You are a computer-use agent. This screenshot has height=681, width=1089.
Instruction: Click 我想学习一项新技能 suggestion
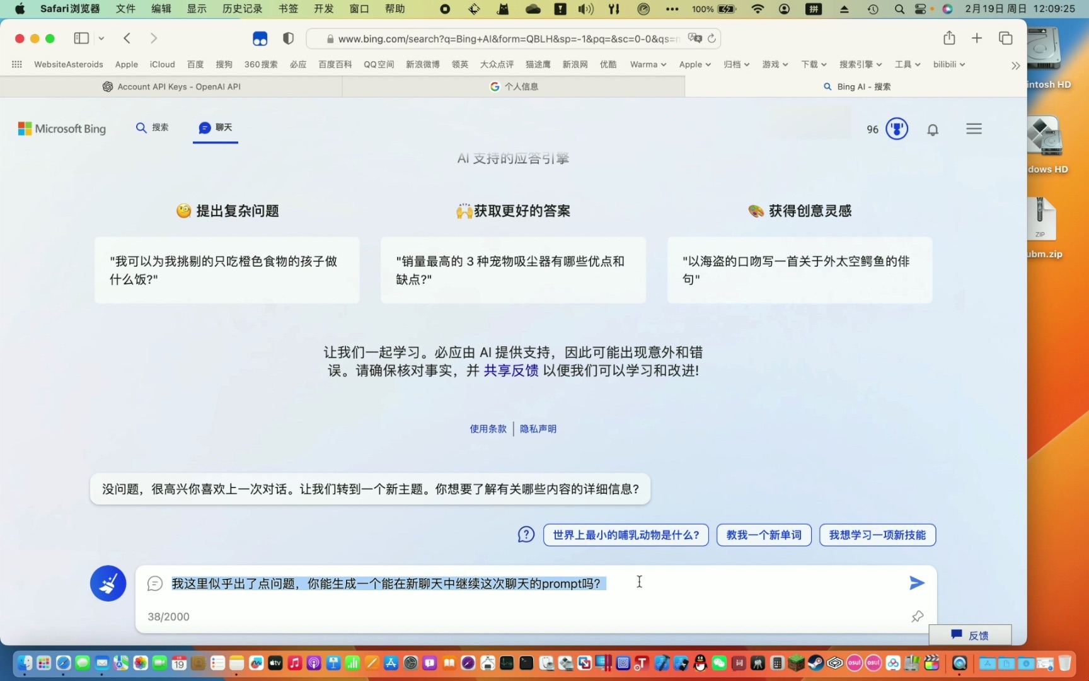click(877, 535)
